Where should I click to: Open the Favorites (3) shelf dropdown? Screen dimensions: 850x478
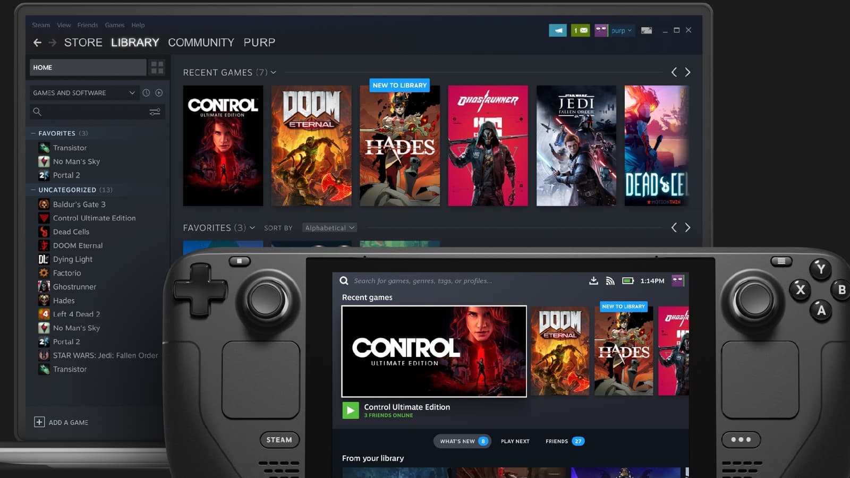coord(252,228)
